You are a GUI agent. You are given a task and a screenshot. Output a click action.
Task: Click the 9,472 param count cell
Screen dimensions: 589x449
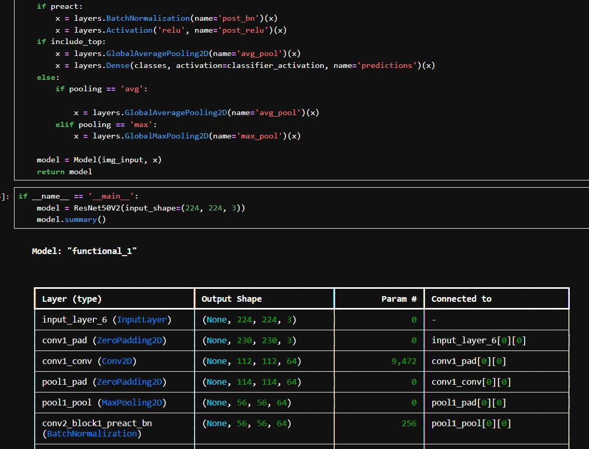(379, 361)
